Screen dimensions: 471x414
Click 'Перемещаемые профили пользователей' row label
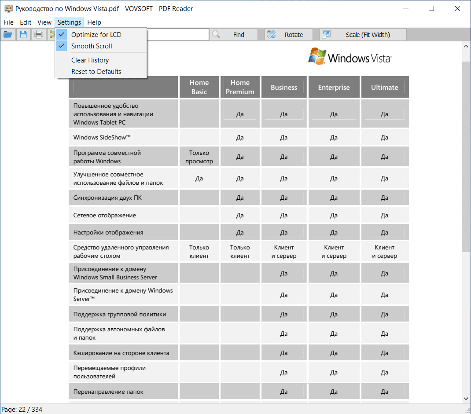(x=109, y=372)
